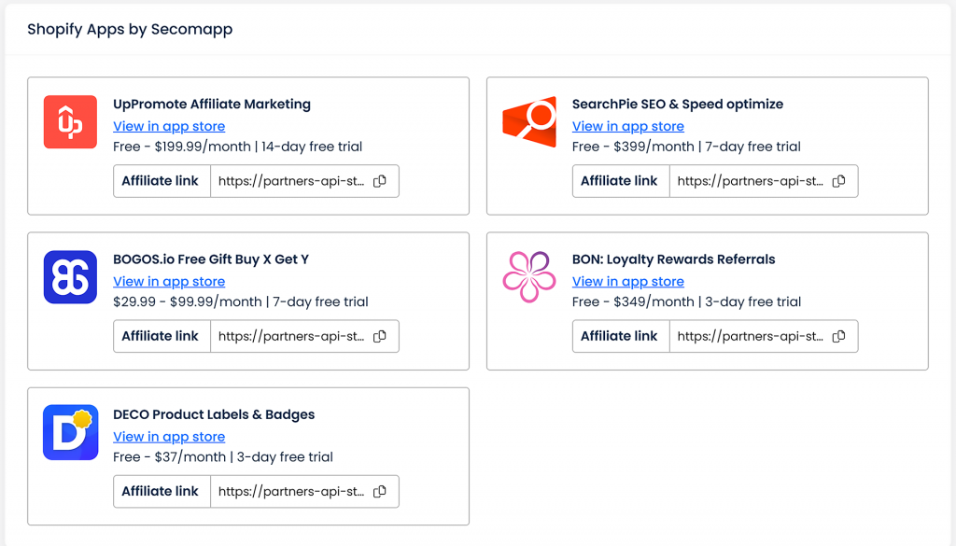Viewport: 956px width, 546px height.
Task: Open SearchPie's View in app store link
Action: (628, 126)
